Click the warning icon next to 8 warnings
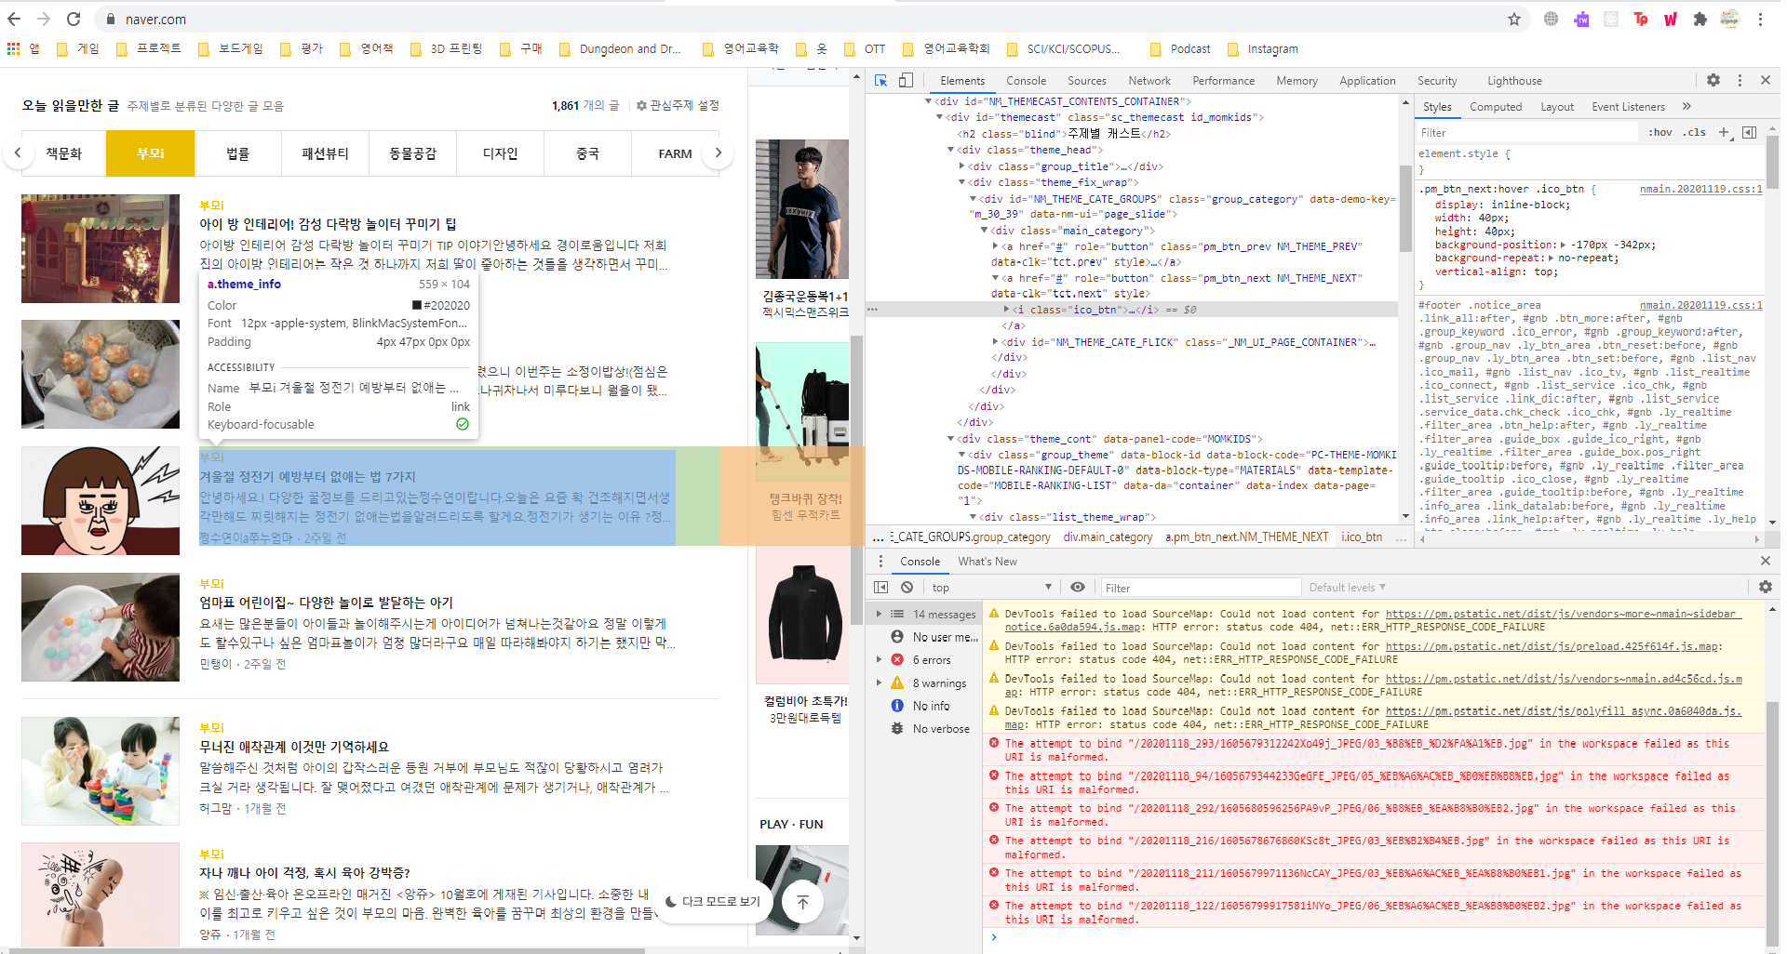Image resolution: width=1787 pixels, height=954 pixels. pyautogui.click(x=897, y=682)
